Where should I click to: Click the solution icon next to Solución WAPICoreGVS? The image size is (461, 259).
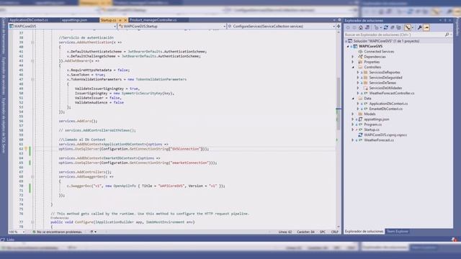[x=350, y=41]
